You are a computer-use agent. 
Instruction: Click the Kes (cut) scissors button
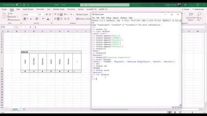coord(10,14)
